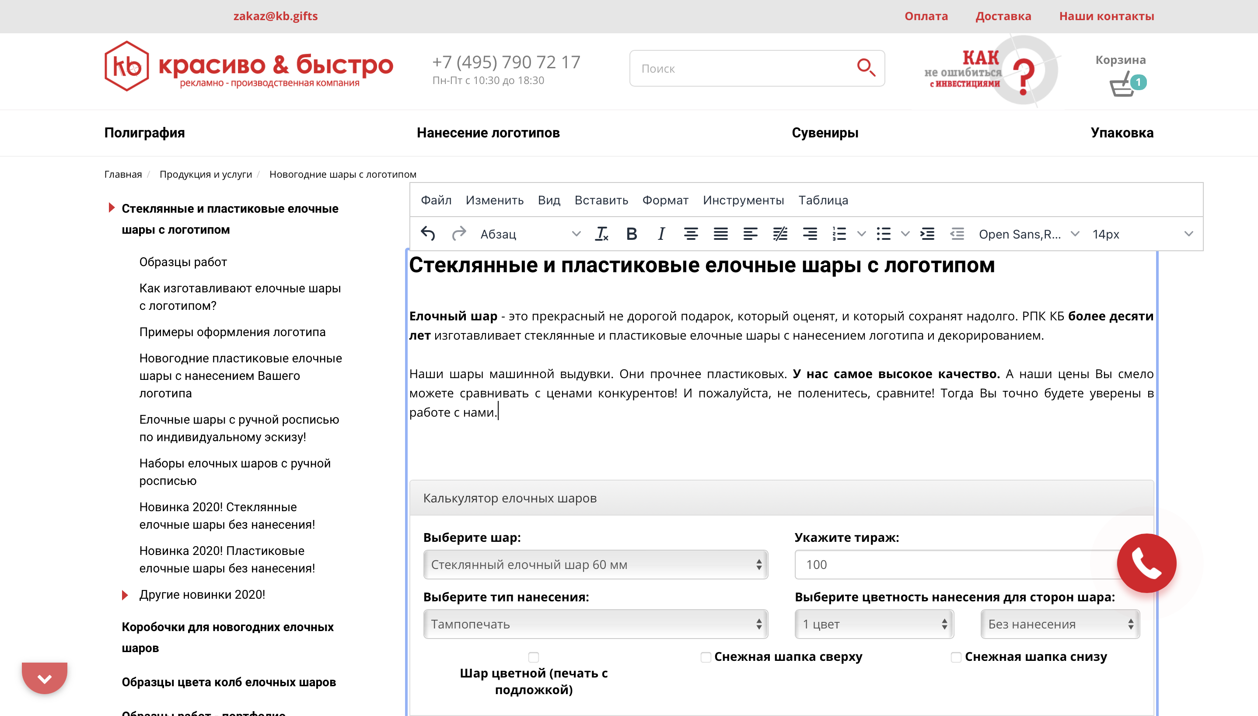Open the 'Стеклянный елочный шар 60 мм' selector
Viewport: 1258px width, 716px height.
596,565
